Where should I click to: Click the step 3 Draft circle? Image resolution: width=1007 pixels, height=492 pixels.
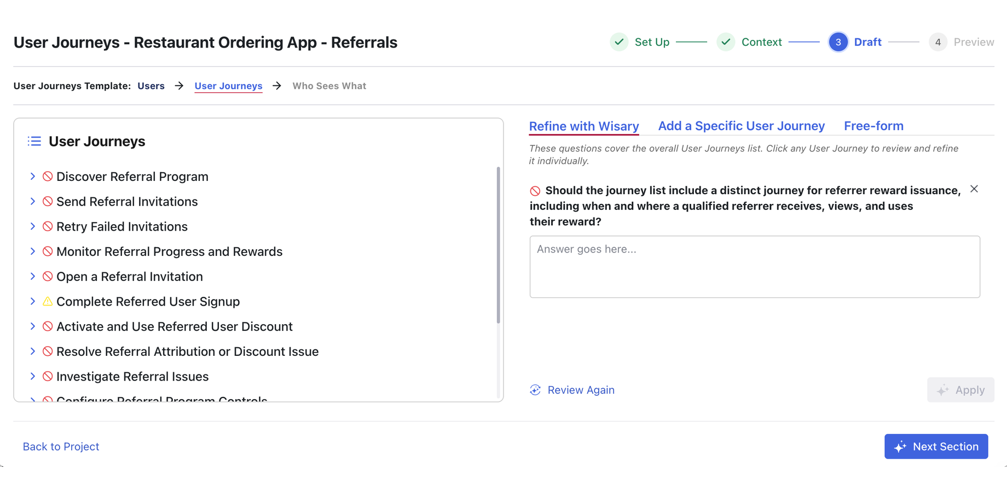[838, 42]
